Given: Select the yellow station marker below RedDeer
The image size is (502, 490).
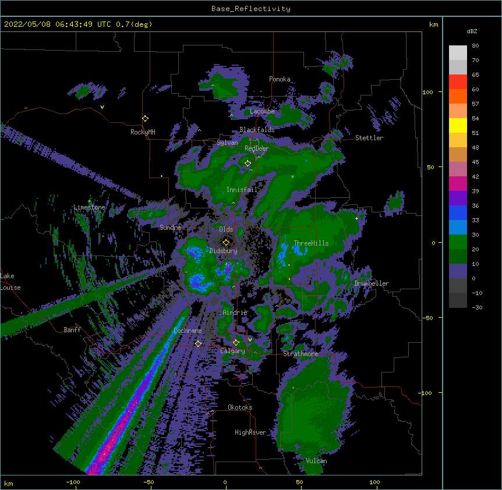Looking at the screenshot, I should tap(248, 164).
